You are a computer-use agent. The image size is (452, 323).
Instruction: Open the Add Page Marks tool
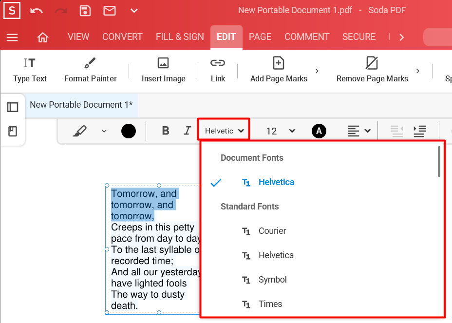tap(278, 71)
